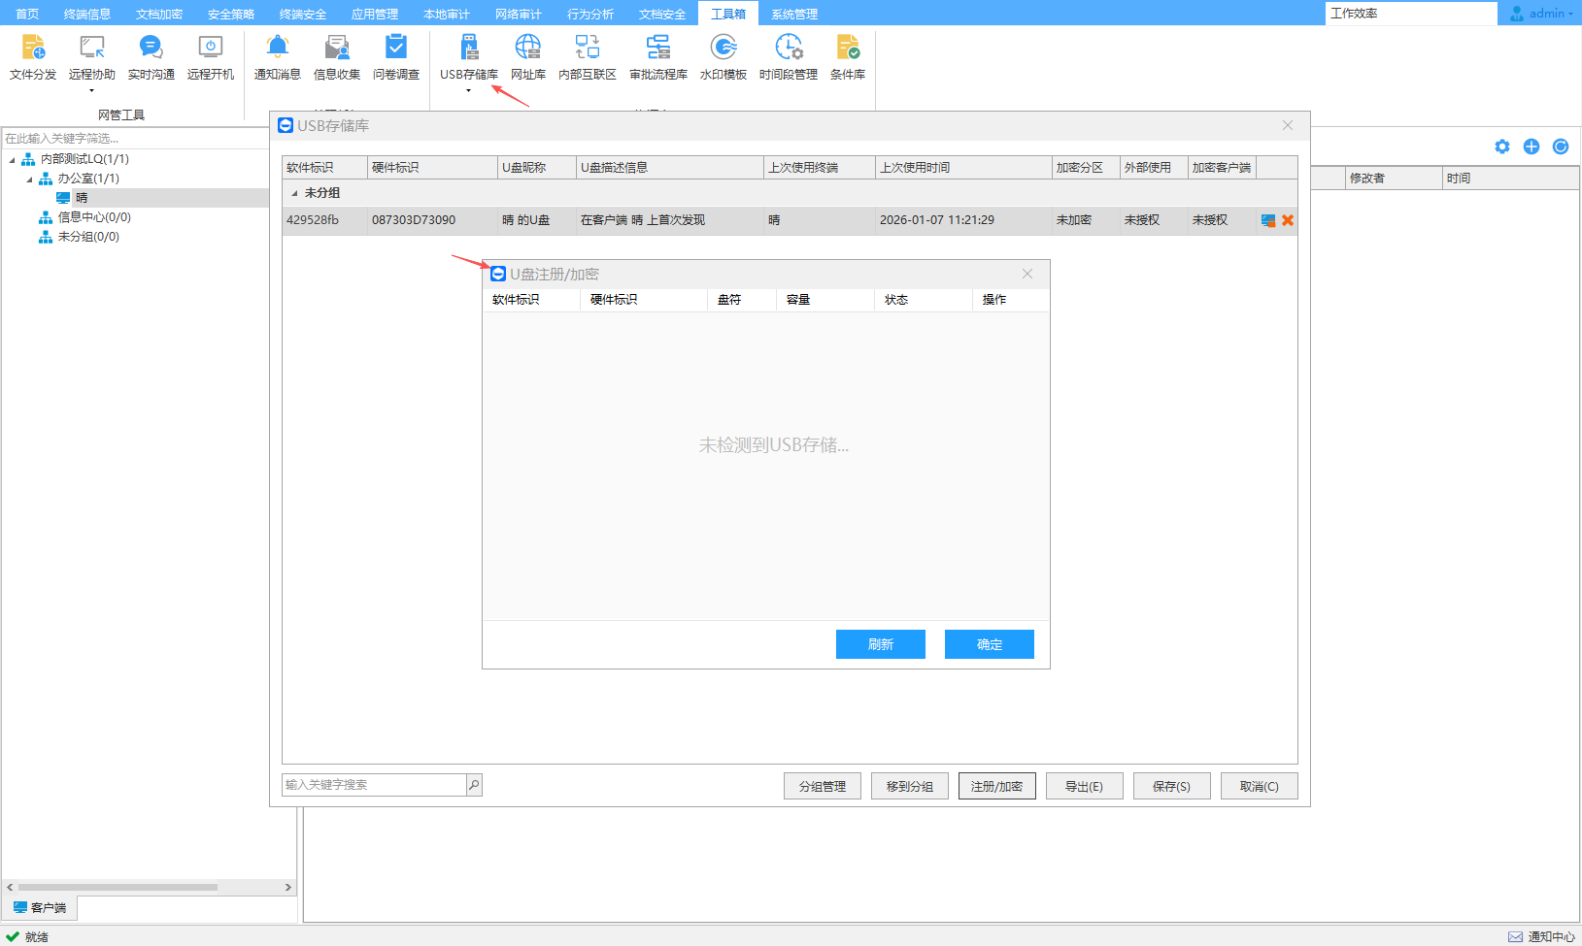Click the left panel horizontal scrollbar
The height and width of the screenshot is (946, 1582).
118,887
